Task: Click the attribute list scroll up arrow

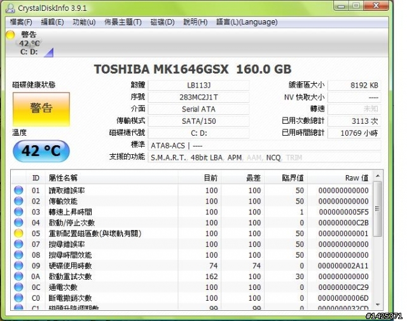Action: [x=378, y=176]
